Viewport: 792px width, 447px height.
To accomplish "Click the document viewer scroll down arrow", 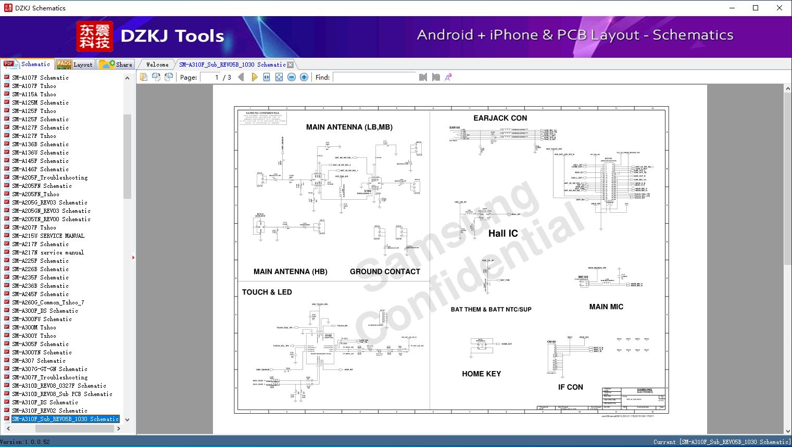I will click(x=787, y=430).
